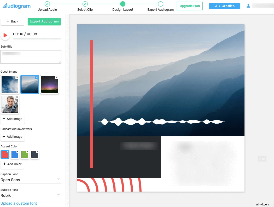Delete the green accent color swatch

[28, 151]
